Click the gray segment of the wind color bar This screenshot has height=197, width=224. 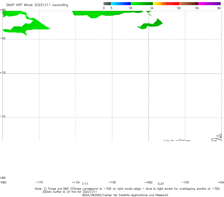[107, 4]
